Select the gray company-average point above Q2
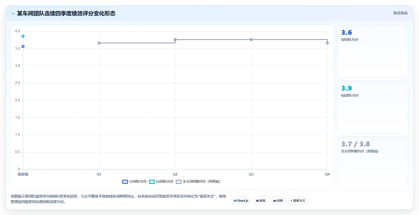 point(175,40)
